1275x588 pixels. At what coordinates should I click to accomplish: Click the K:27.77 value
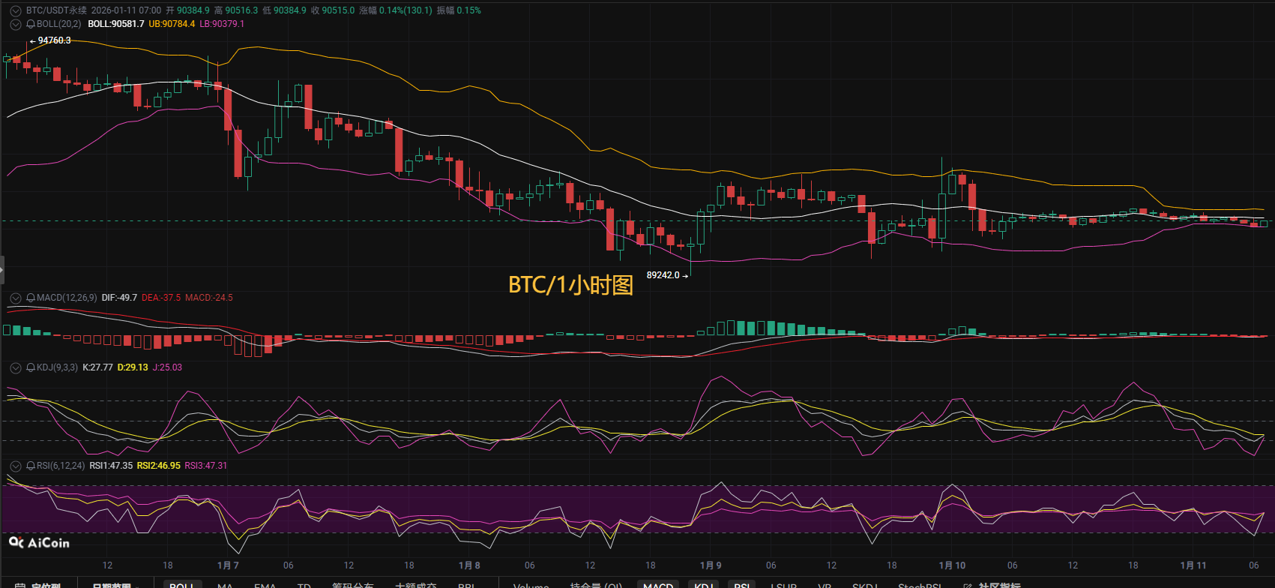[97, 367]
